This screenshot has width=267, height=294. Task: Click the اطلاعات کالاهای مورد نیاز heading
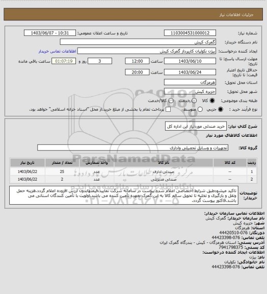(231, 135)
